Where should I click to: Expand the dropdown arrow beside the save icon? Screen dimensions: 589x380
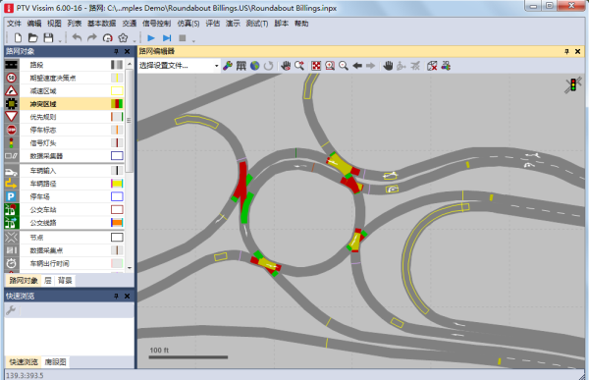(60, 40)
